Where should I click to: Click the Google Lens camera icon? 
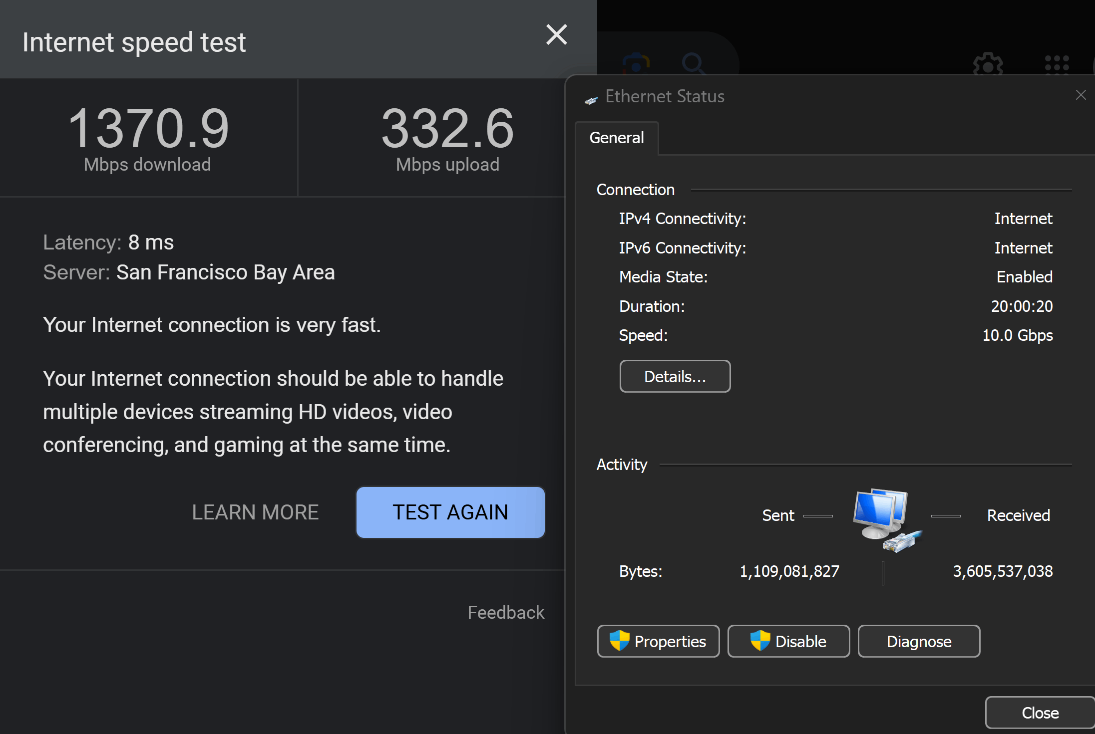636,65
